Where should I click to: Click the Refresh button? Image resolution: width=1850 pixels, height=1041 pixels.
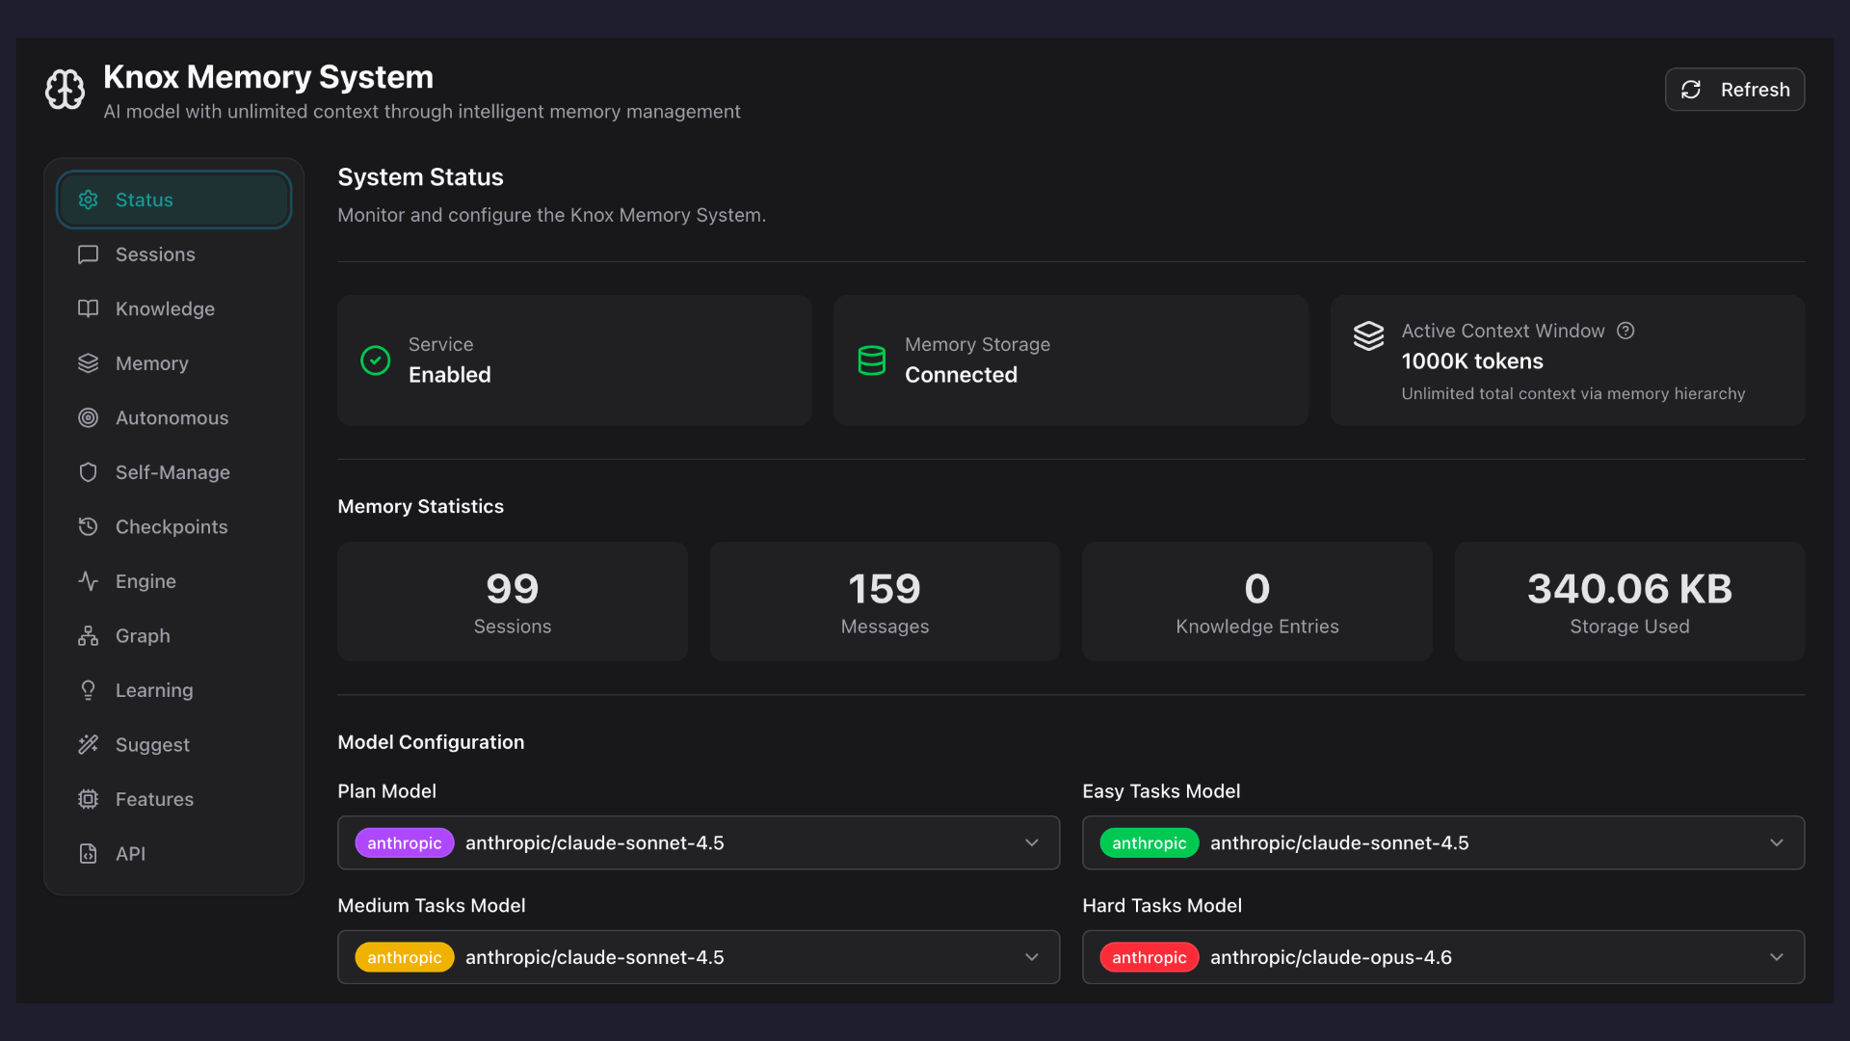(1734, 89)
